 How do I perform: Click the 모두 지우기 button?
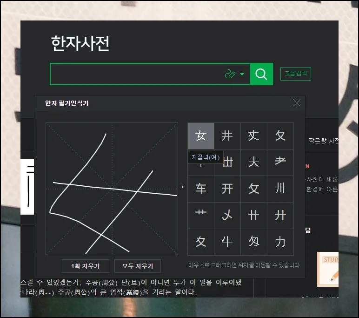137,266
